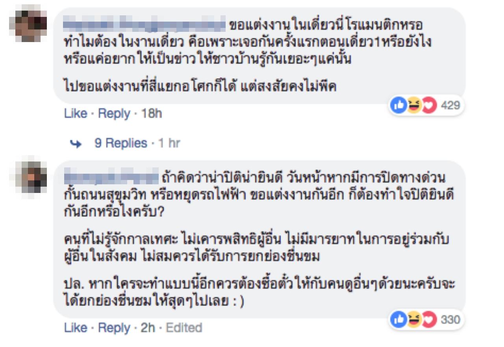Click the heart reaction icon beside 429

pos(429,105)
